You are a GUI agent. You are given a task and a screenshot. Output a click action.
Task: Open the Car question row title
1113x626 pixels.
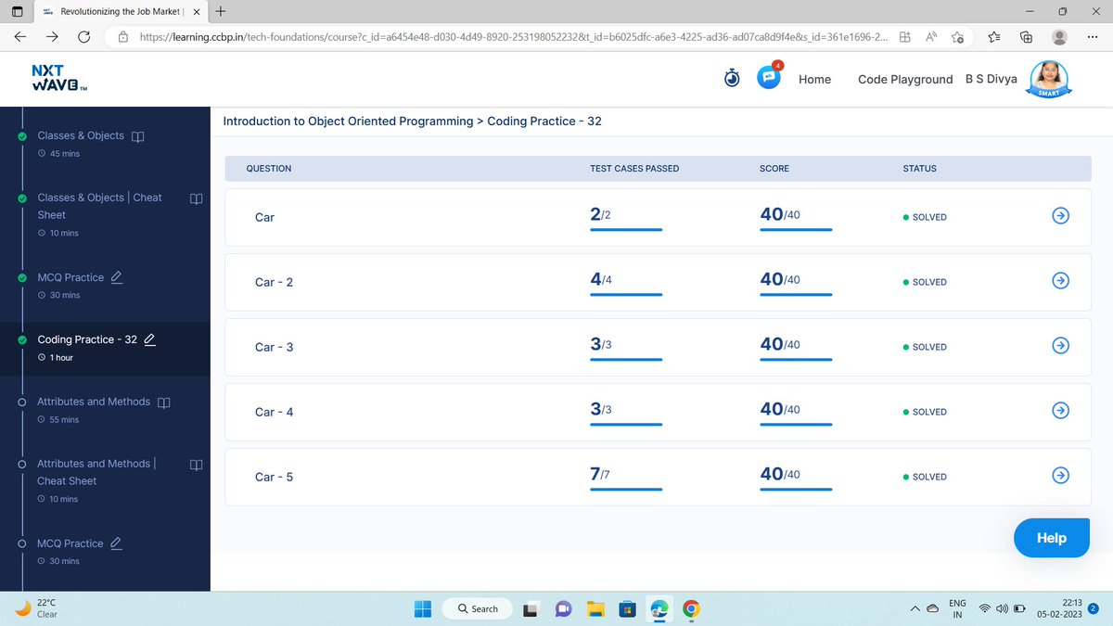point(264,217)
